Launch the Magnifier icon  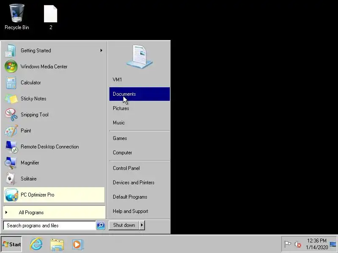click(11, 163)
